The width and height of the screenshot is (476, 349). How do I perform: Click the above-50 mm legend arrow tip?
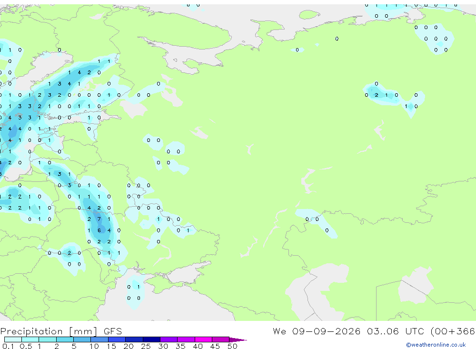click(238, 340)
